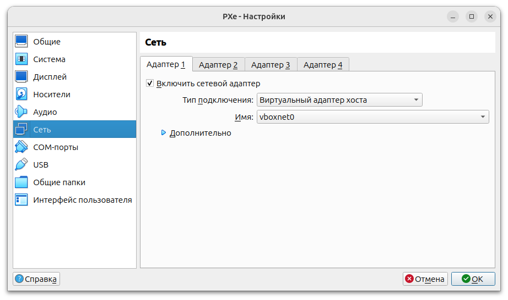Click the Отмена button
Viewport: 508px width, 300px height.
[425, 279]
